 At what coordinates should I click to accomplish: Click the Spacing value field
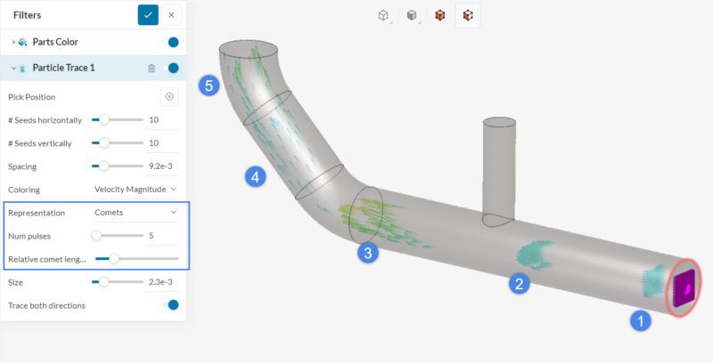coord(160,165)
